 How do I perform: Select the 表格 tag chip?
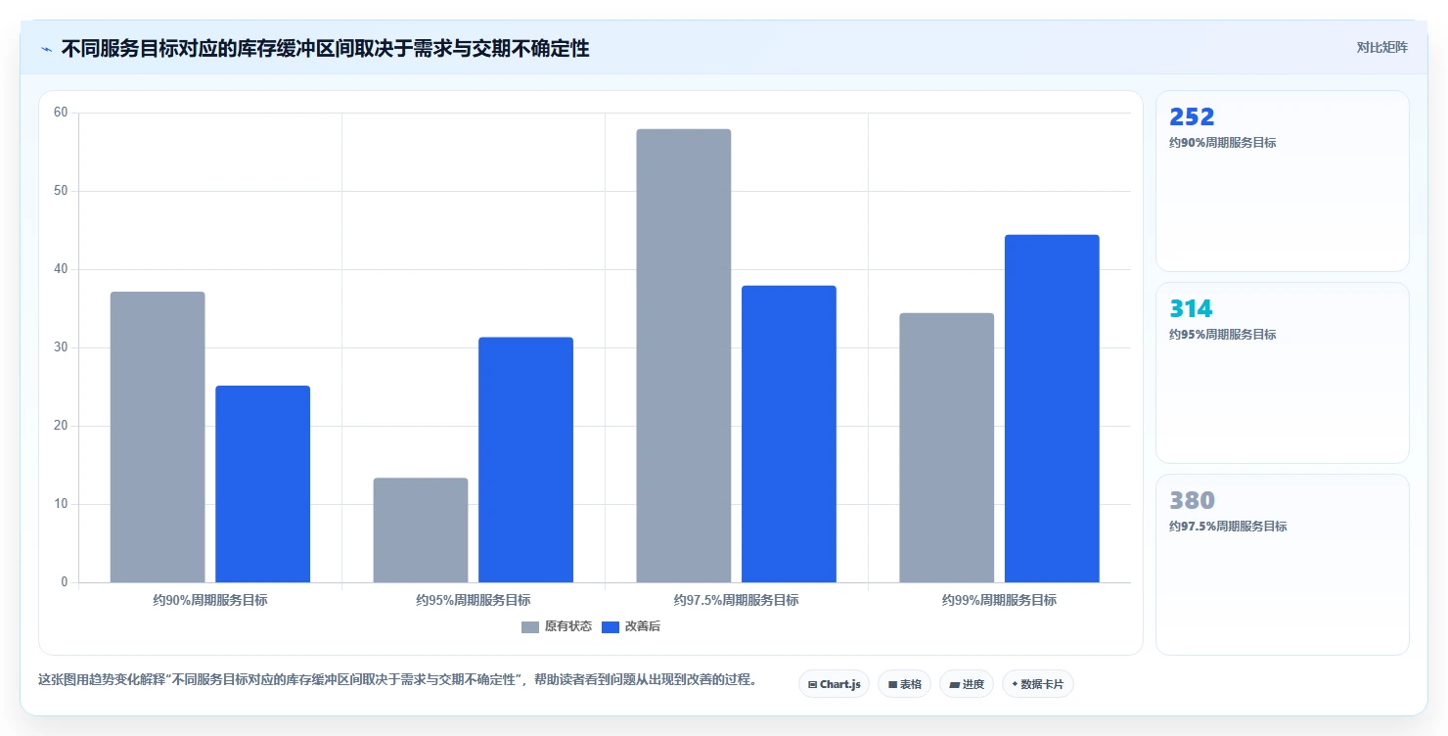904,684
